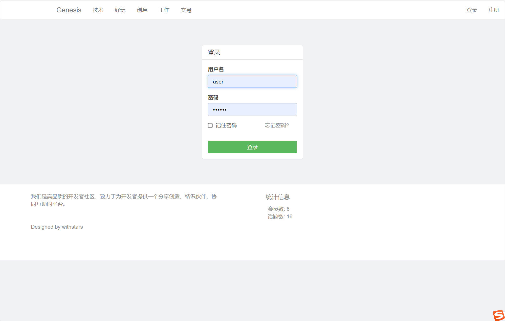The width and height of the screenshot is (505, 321).
Task: Open the 技术 navigation link
Action: [98, 10]
